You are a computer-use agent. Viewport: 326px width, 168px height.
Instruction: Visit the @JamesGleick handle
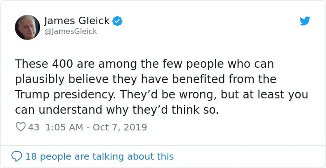70,32
